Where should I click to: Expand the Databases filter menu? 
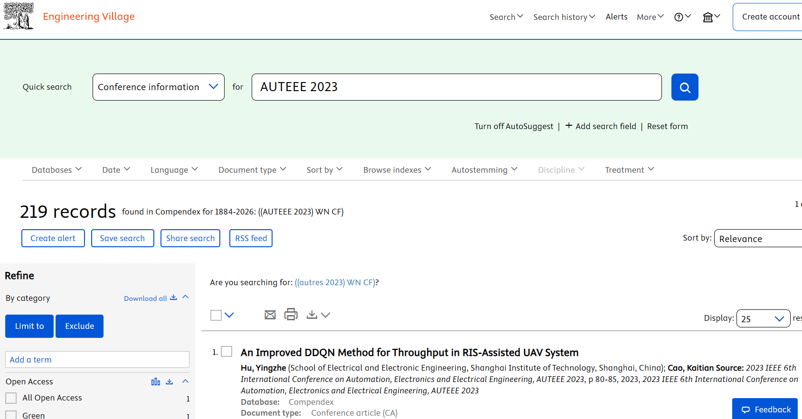(57, 170)
